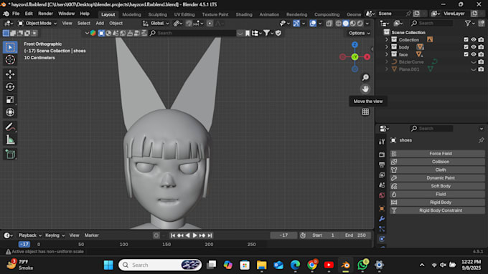Screen dimensions: 488x274
Task: Click the zoom view magnifier gizmo
Action: click(365, 77)
